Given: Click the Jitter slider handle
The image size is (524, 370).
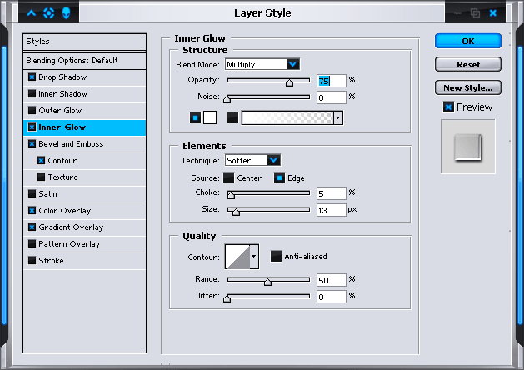Looking at the screenshot, I should [227, 298].
